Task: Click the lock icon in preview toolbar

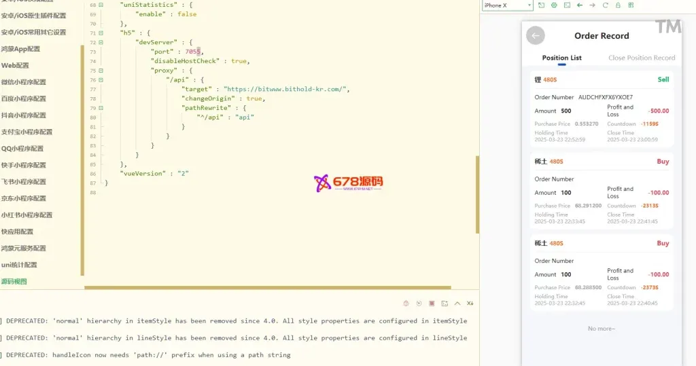Action: coord(618,5)
